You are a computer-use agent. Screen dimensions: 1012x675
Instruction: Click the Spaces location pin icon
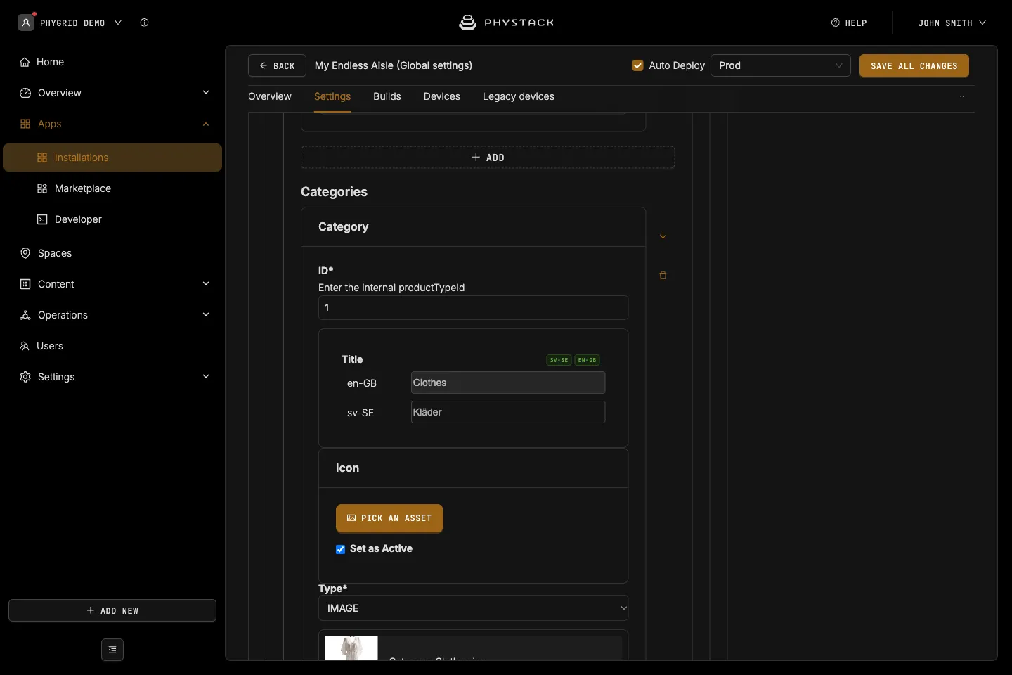pyautogui.click(x=25, y=253)
